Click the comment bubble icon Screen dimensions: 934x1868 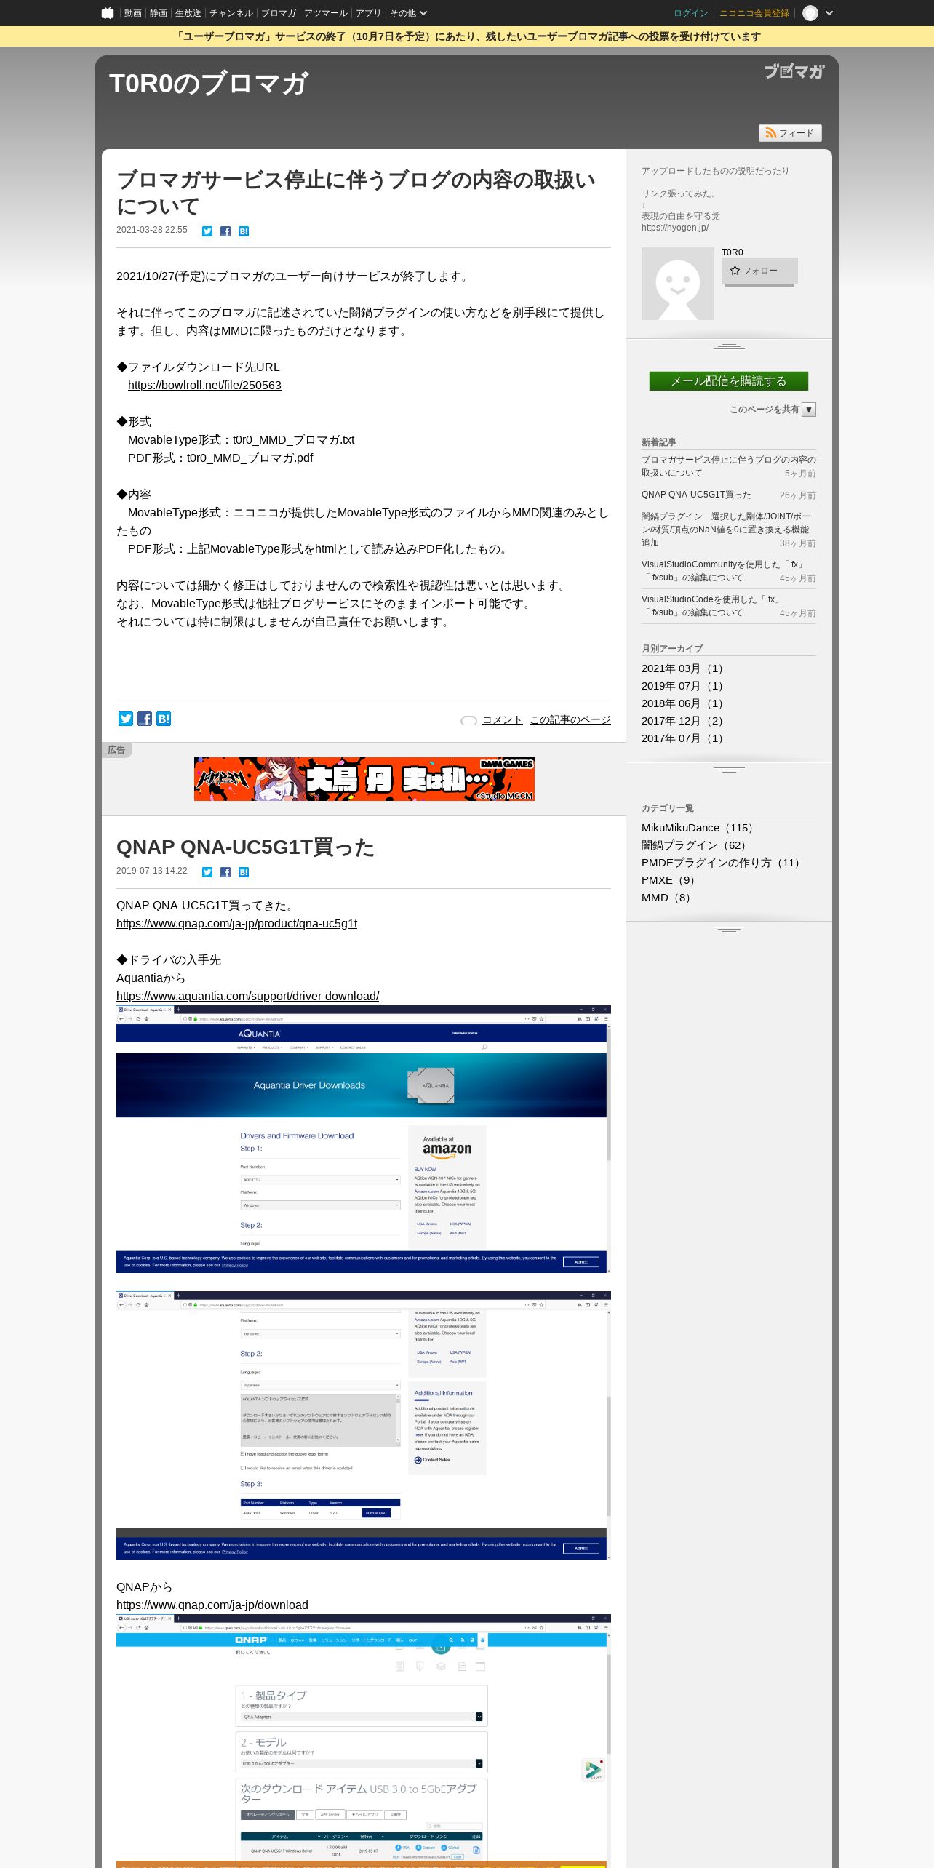[x=468, y=721]
